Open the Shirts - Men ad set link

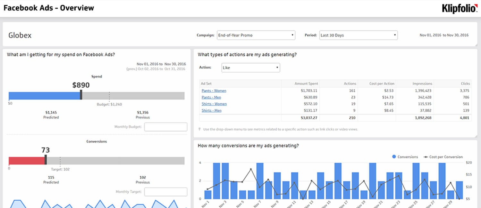212,111
